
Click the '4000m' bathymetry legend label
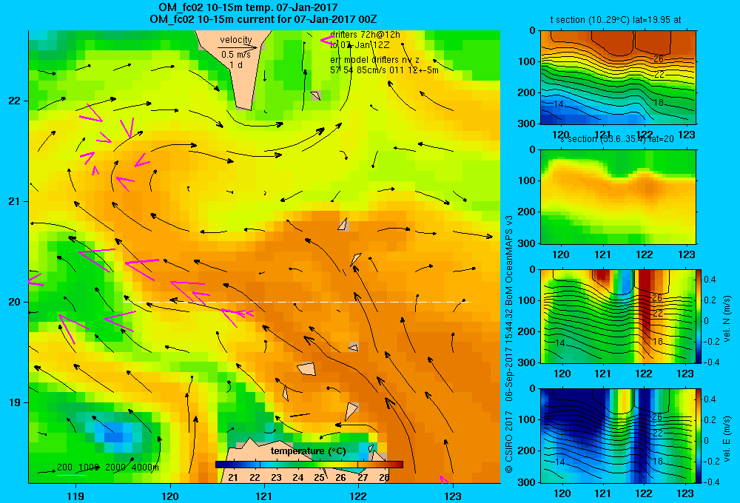(145, 467)
